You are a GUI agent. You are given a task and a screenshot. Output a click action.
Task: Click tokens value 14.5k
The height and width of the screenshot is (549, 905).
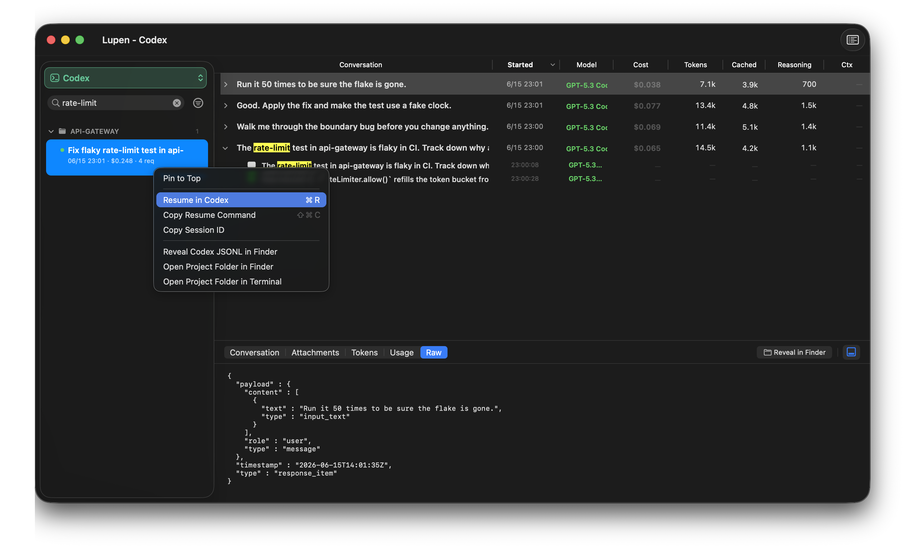tap(705, 148)
